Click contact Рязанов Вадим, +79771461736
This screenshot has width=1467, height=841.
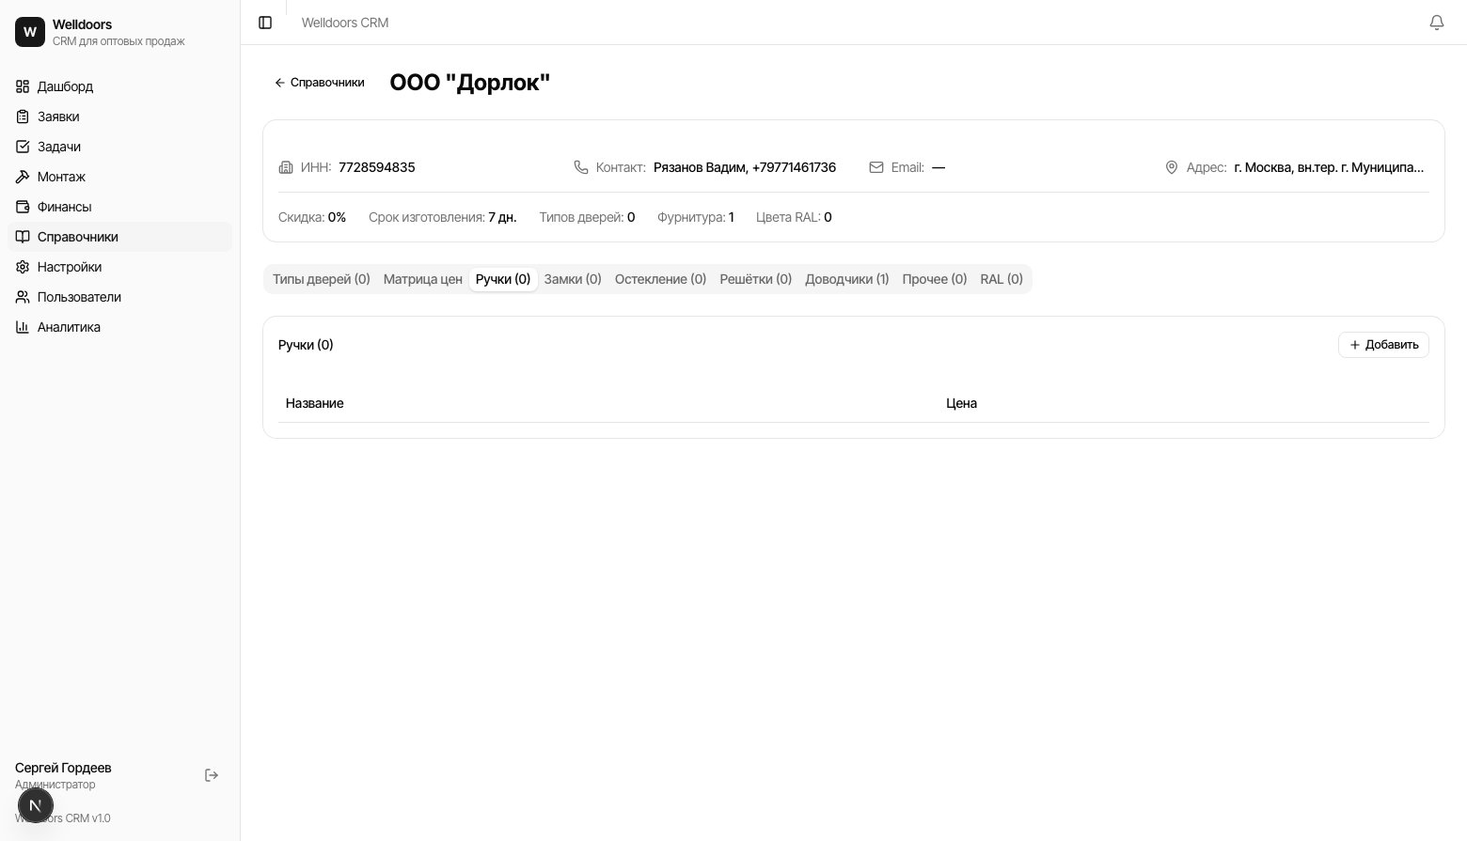[745, 167]
